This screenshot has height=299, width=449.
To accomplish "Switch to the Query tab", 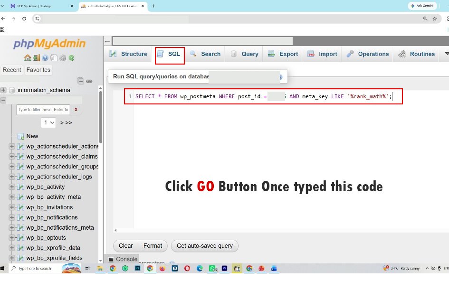I will pos(245,54).
